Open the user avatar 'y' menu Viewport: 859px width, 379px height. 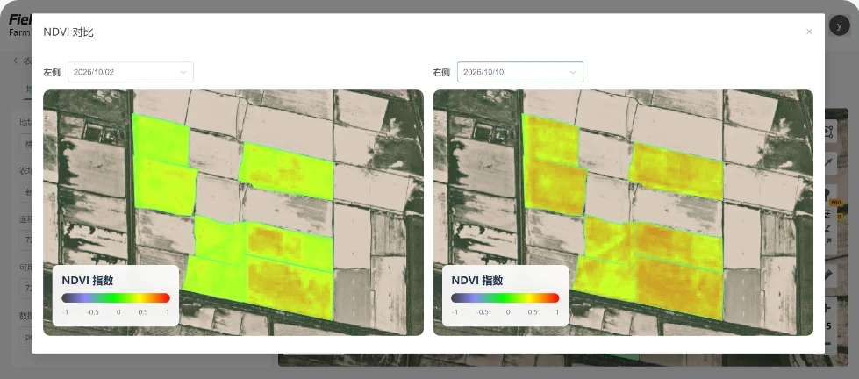tap(840, 25)
